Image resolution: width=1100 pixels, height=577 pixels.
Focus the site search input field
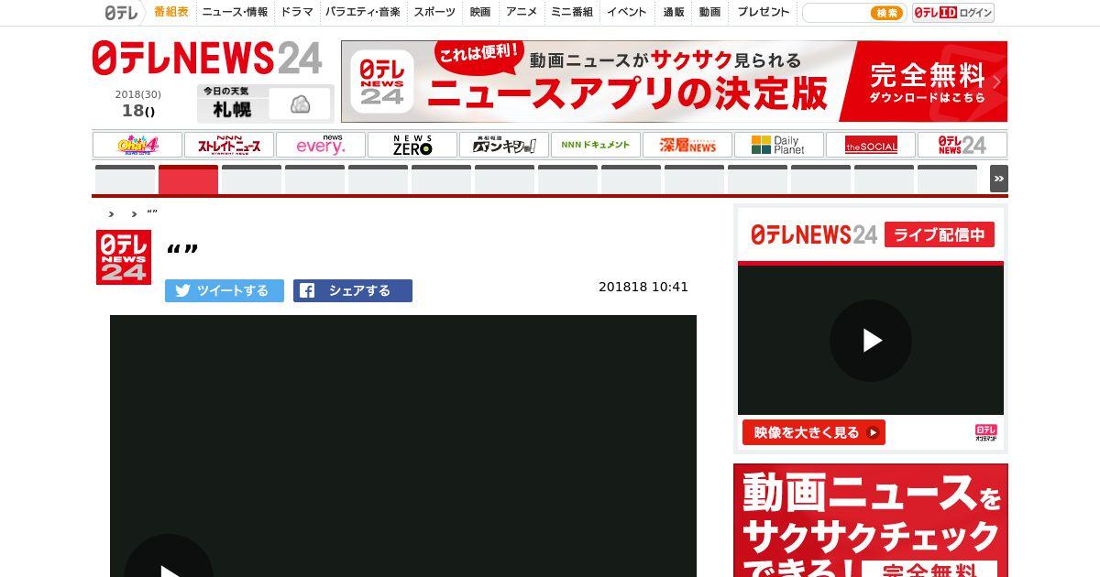pos(834,13)
